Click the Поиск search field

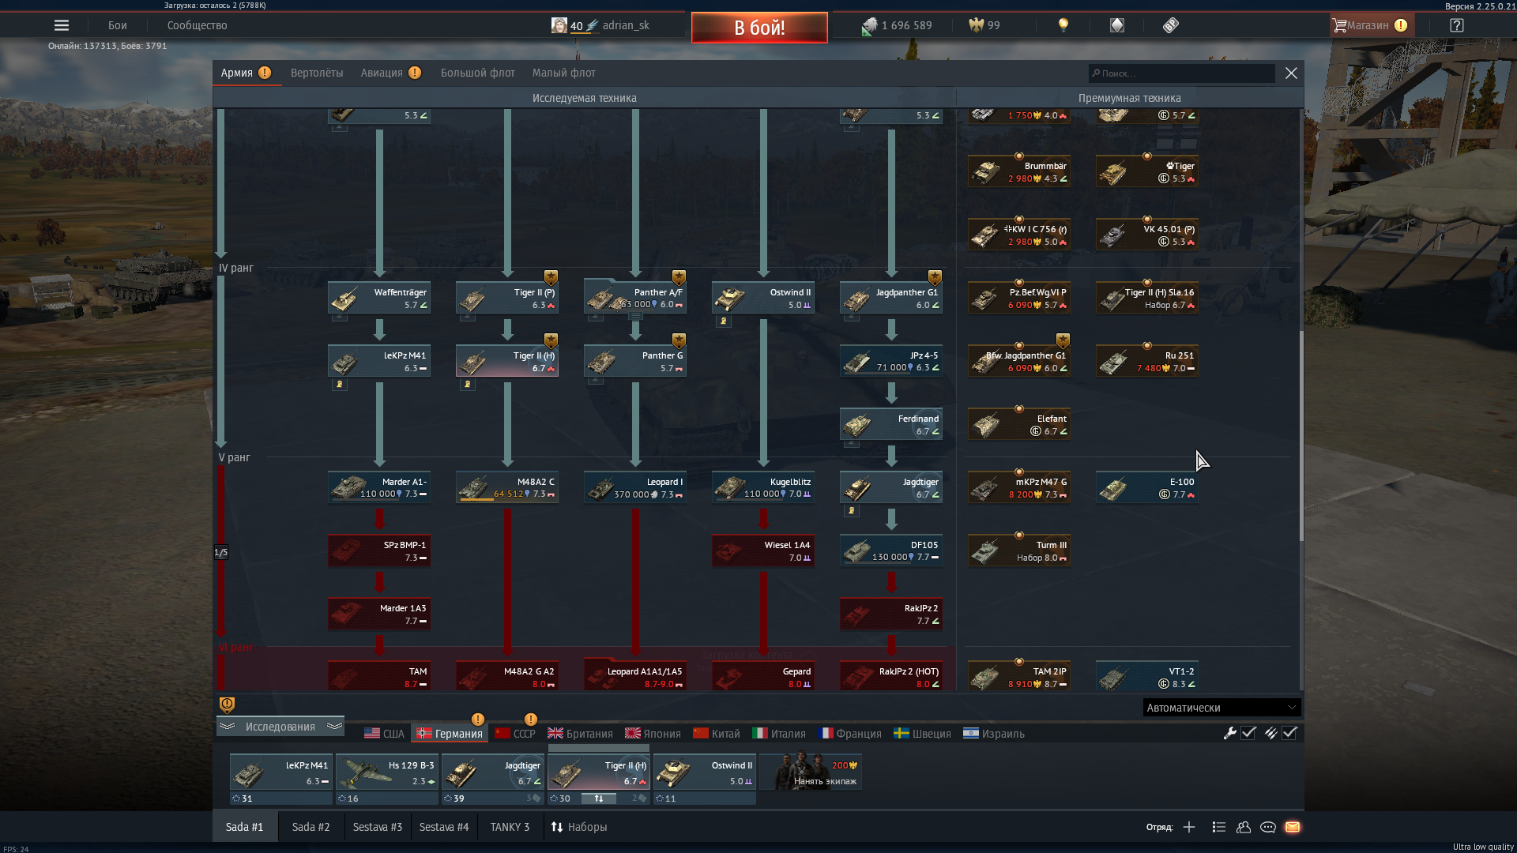[1181, 73]
